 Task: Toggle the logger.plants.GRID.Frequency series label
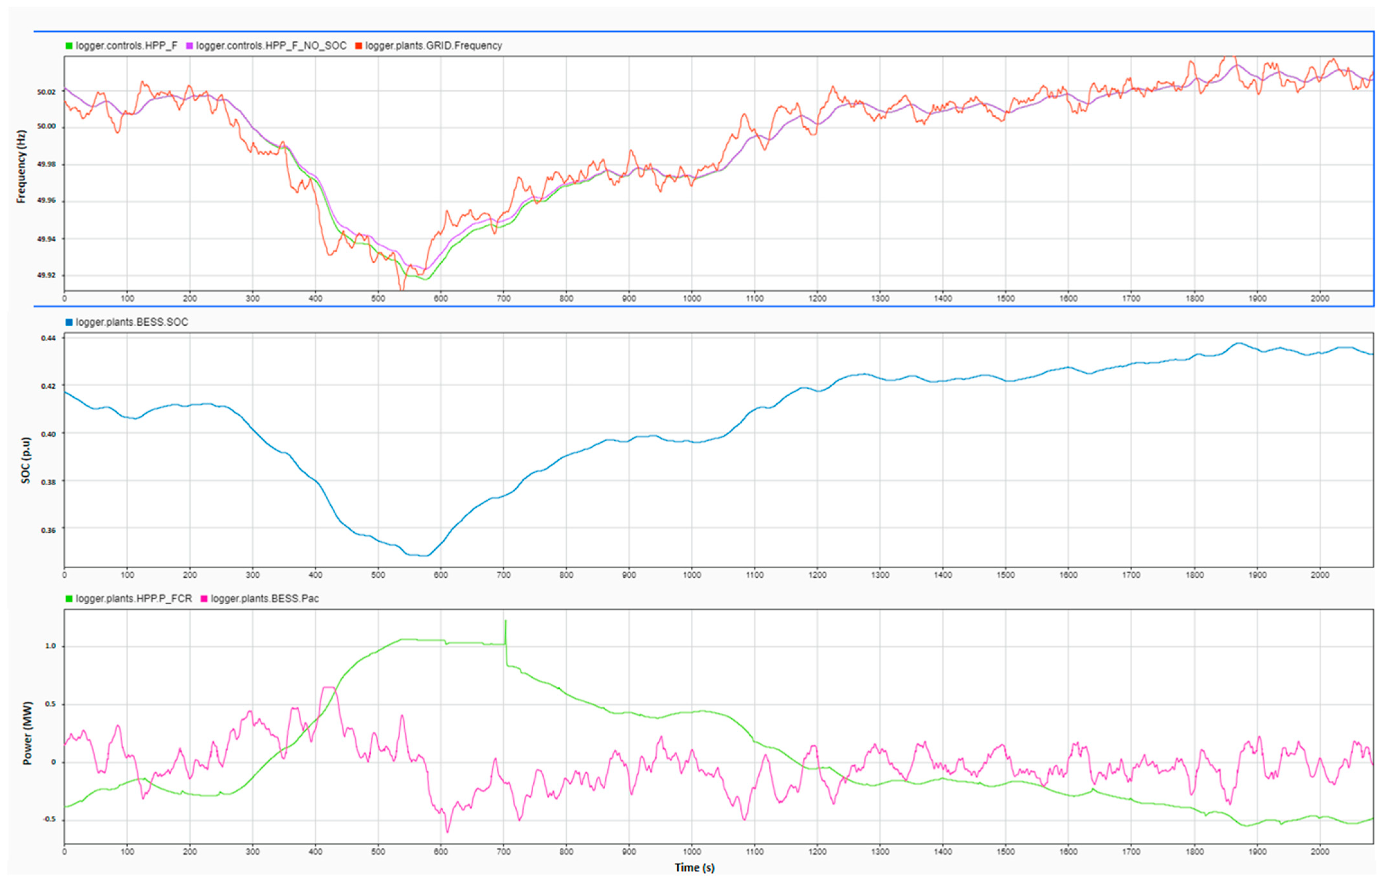click(x=433, y=46)
